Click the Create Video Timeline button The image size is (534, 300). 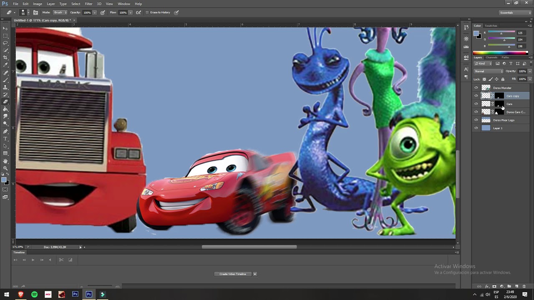point(233,274)
